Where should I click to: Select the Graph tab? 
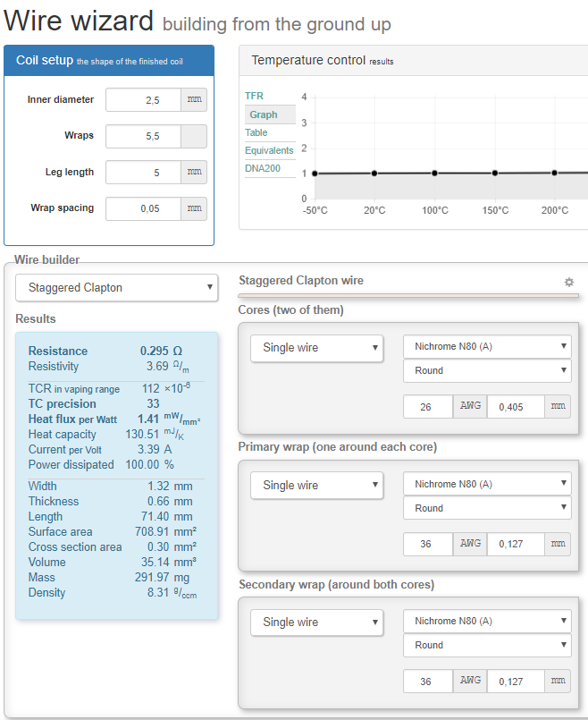[x=264, y=114]
